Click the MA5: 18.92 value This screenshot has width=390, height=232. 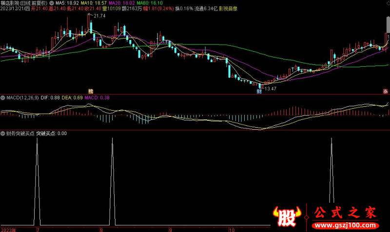(67, 3)
